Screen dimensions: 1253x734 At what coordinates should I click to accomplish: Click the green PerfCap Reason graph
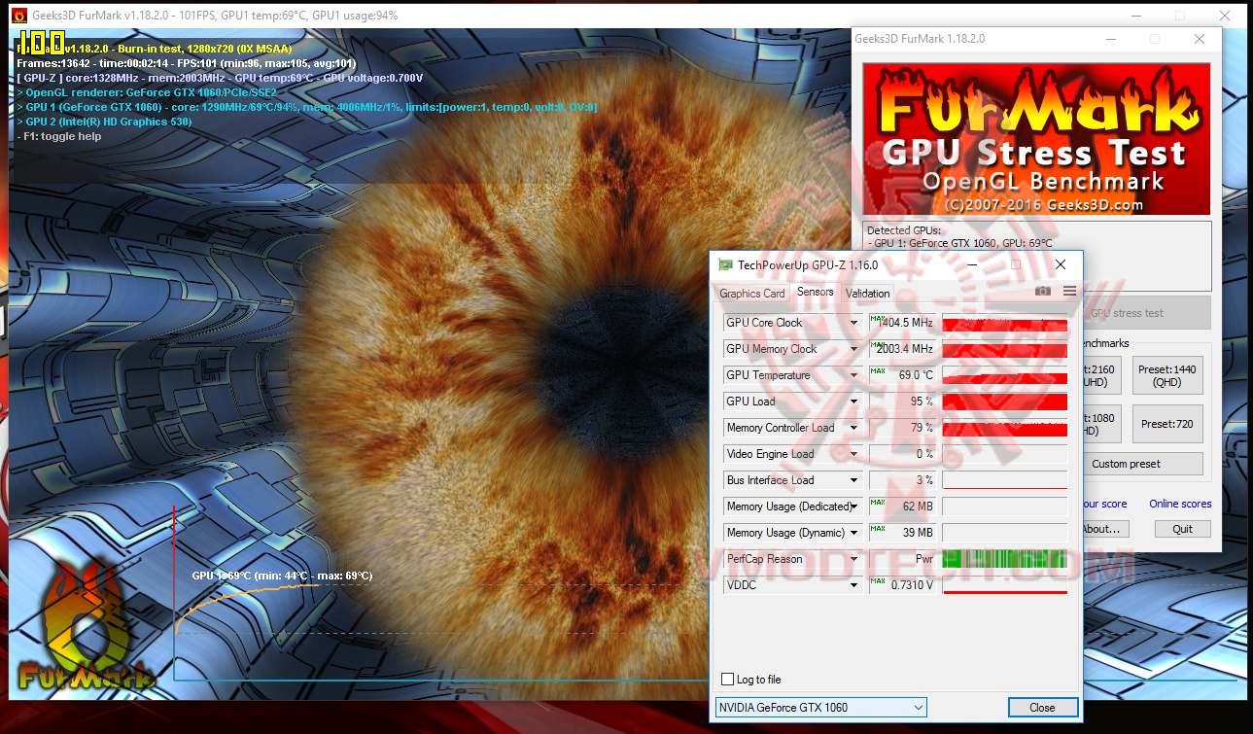tap(1005, 559)
